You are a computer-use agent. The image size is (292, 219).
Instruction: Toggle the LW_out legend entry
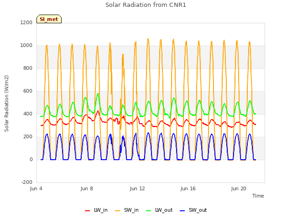coord(159,210)
